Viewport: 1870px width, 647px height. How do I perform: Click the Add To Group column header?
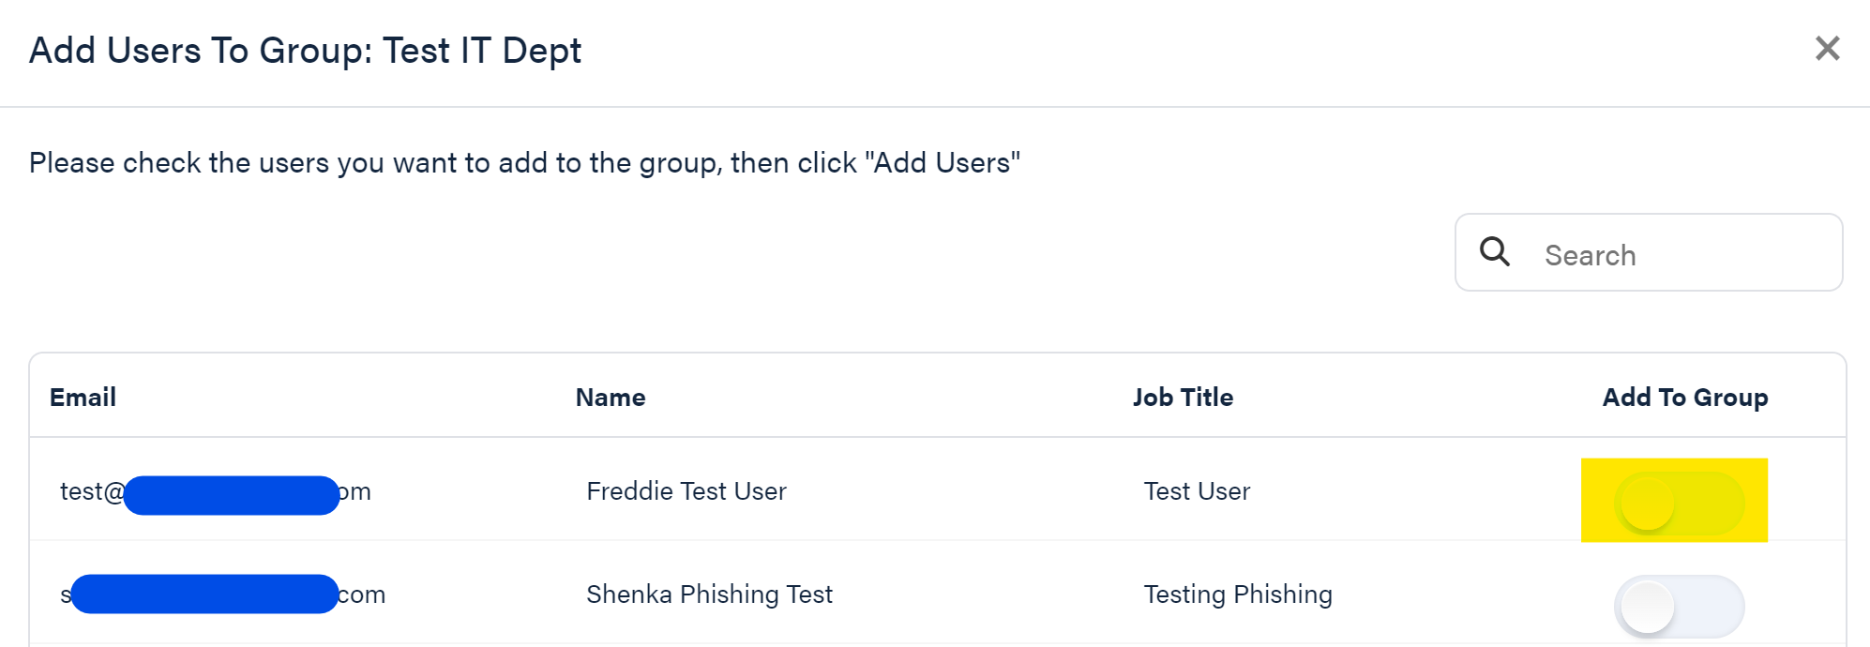click(1685, 398)
